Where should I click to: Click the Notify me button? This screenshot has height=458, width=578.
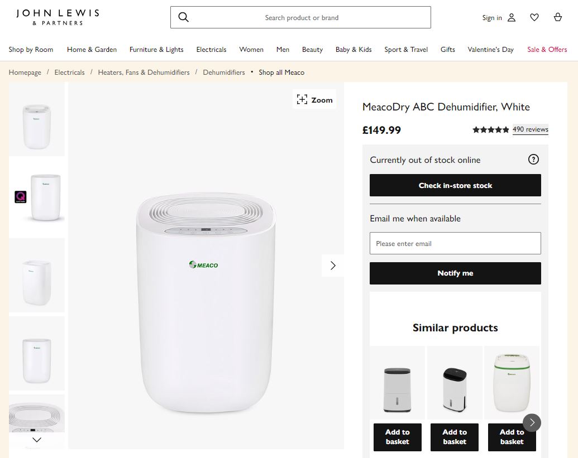point(455,273)
